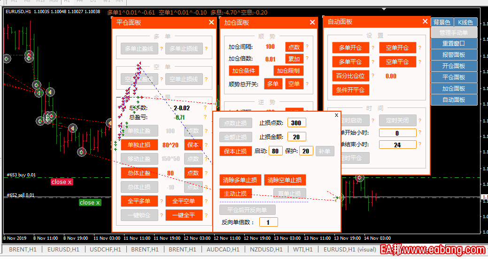Click the 止损点数 input field showing 300
Screen dimensions: 488x259
point(296,123)
